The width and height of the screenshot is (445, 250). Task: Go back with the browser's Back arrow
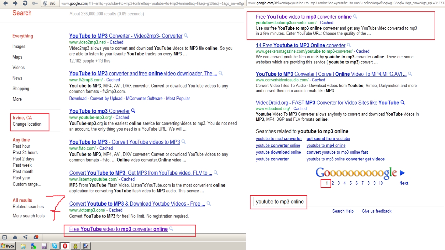coord(6,3)
